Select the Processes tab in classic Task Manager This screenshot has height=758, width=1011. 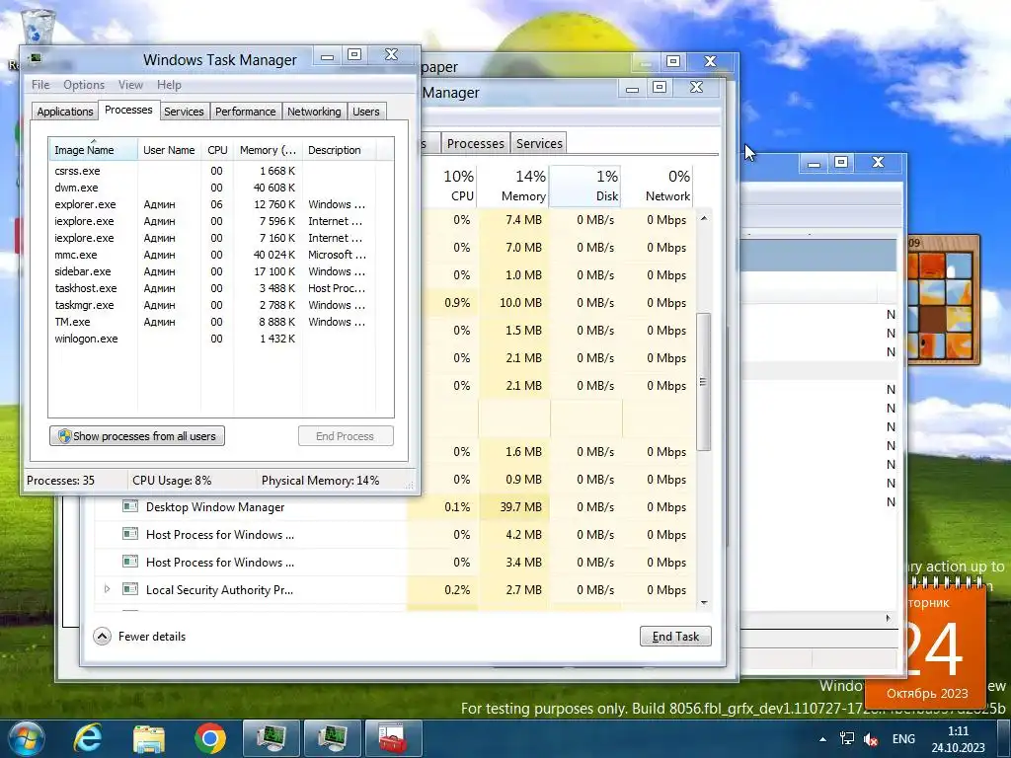128,110
